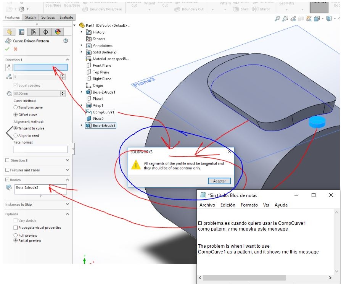The image size is (341, 284).
Task: Click the Zoom to Fit magnifier icon
Action: pyautogui.click(x=277, y=19)
